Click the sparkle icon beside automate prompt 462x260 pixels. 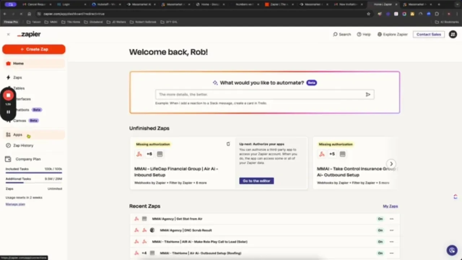(x=215, y=83)
